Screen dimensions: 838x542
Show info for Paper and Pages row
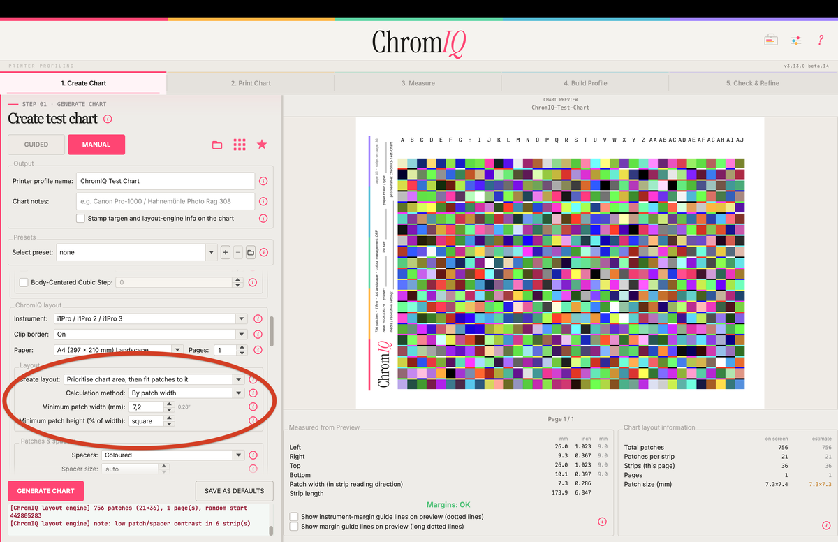pos(258,350)
